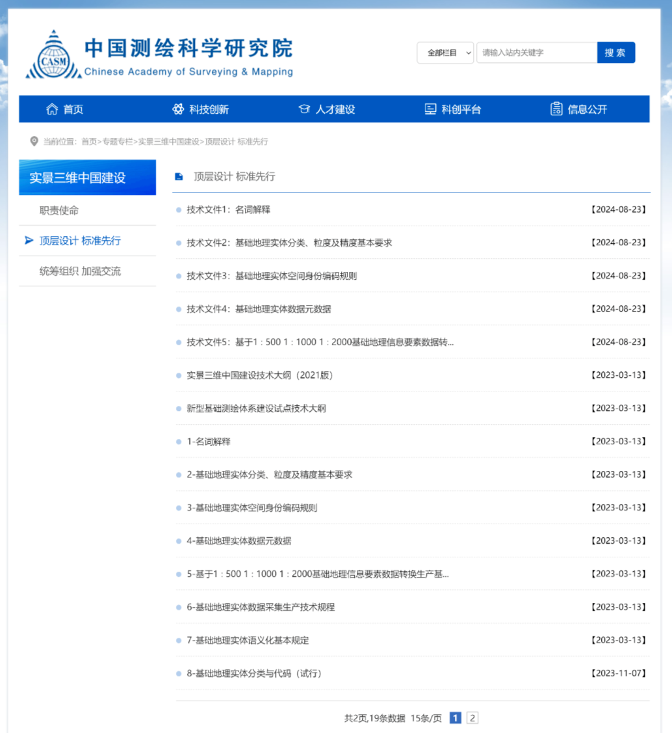Click the date 【2023-11-07】

(x=618, y=673)
